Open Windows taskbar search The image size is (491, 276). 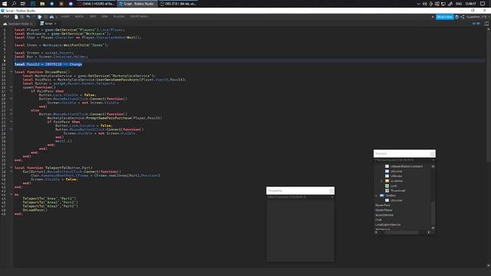tap(14, 4)
